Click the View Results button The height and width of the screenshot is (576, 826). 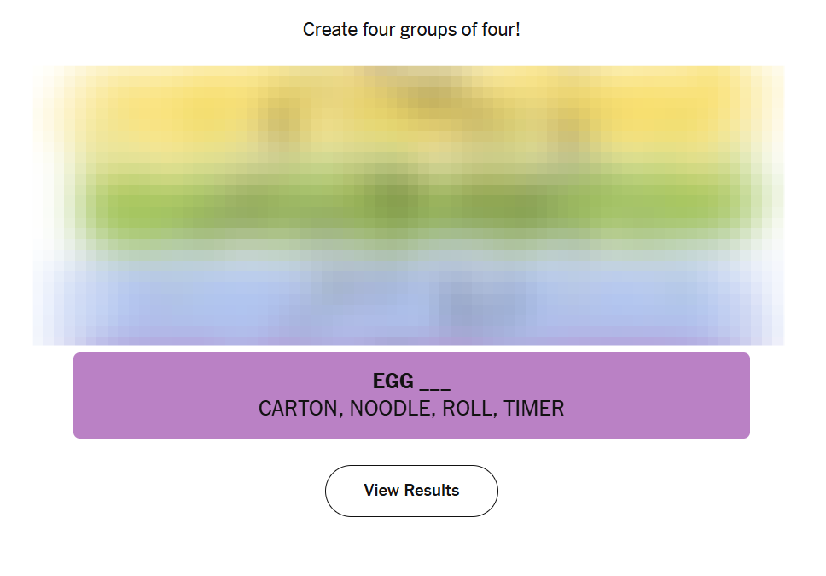[x=411, y=491]
